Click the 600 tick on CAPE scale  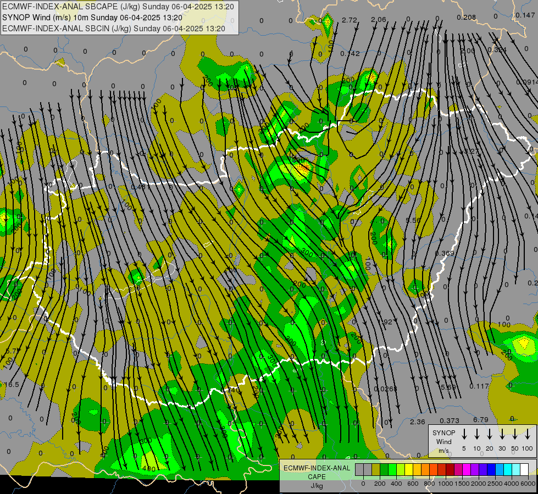tap(413, 484)
